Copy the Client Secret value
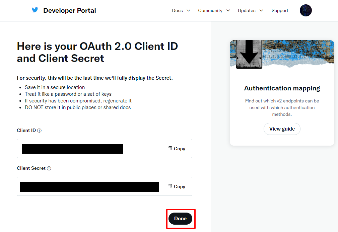338x232 pixels. pos(176,186)
